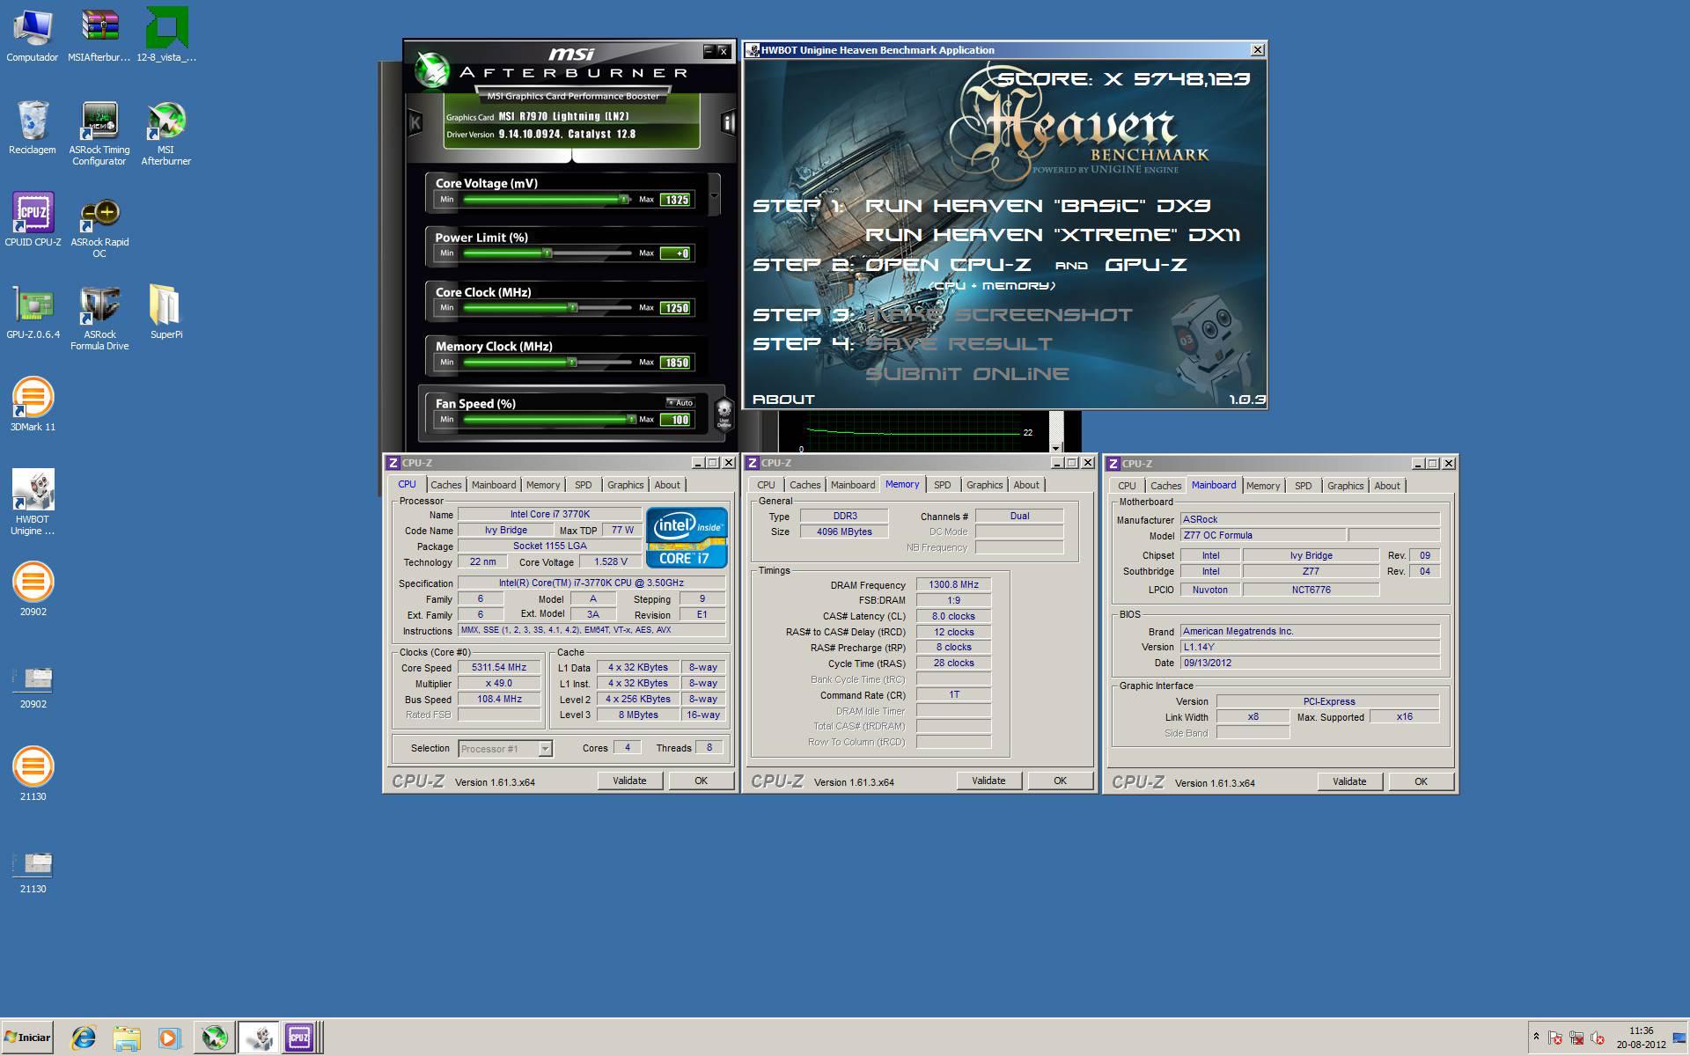Open GPU-Z.0.6.4 desktop icon
Image resolution: width=1690 pixels, height=1056 pixels.
33,312
